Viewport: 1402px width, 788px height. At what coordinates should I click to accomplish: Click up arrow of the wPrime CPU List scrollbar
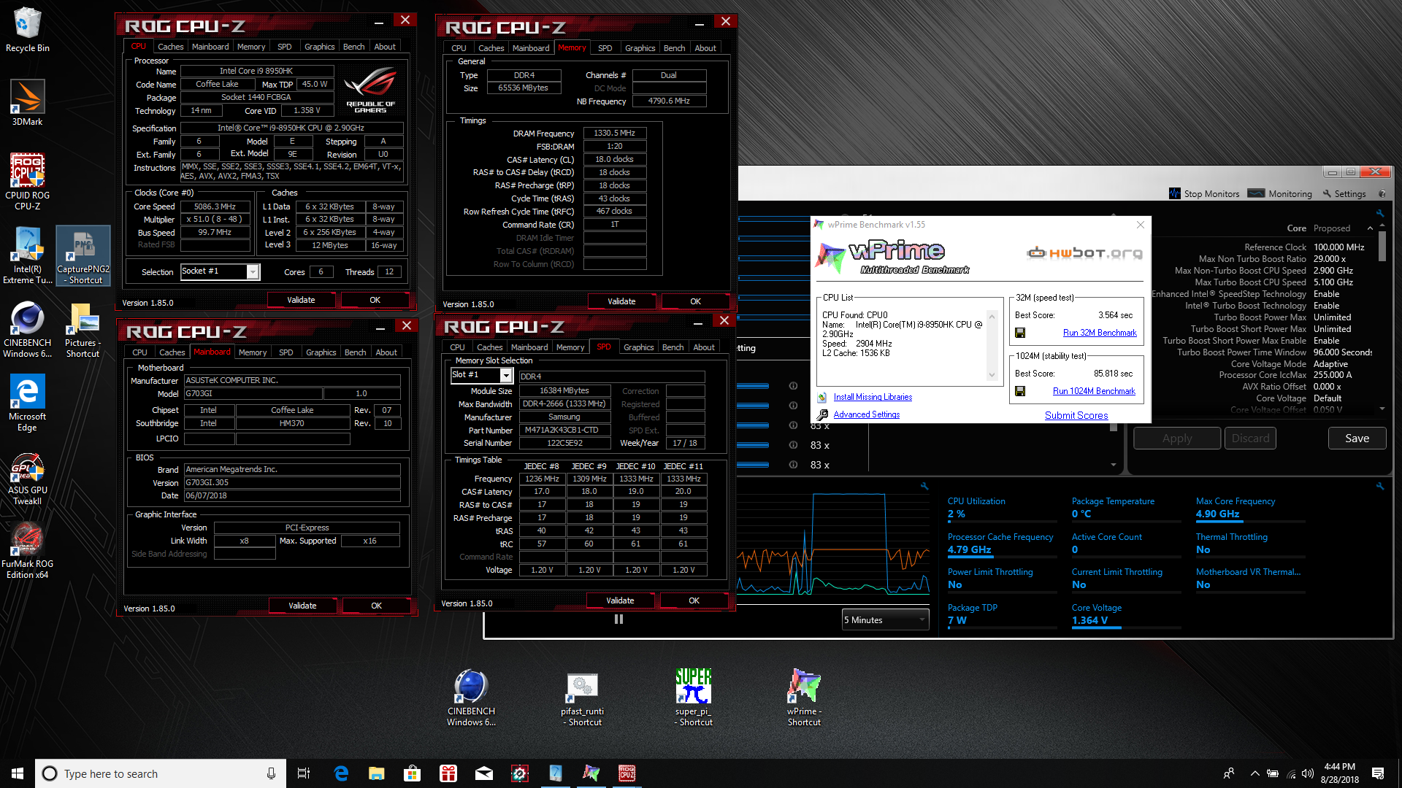pos(992,317)
